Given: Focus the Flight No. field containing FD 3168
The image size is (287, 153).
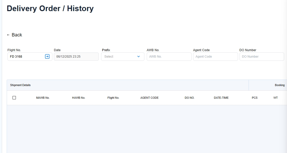Looking at the screenshot, I should 26,57.
